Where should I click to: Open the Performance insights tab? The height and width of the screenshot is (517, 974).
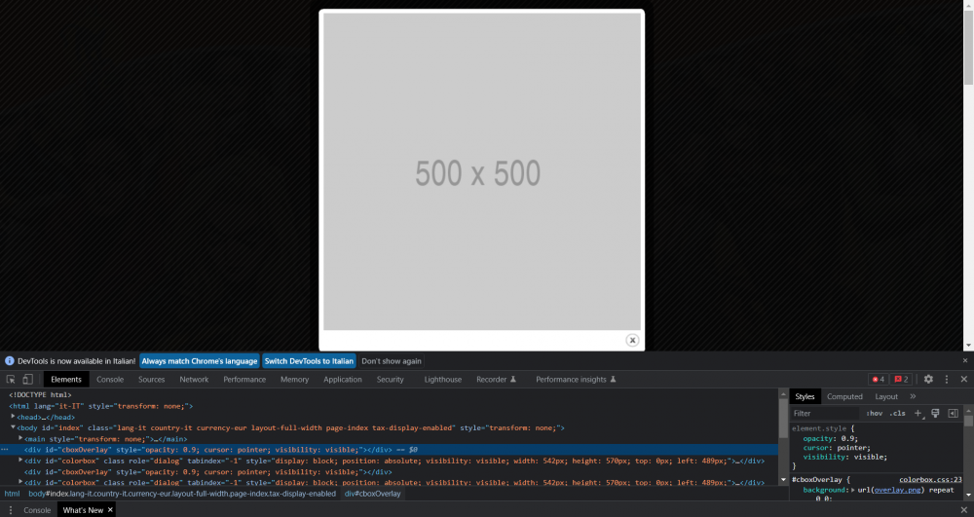(x=576, y=379)
